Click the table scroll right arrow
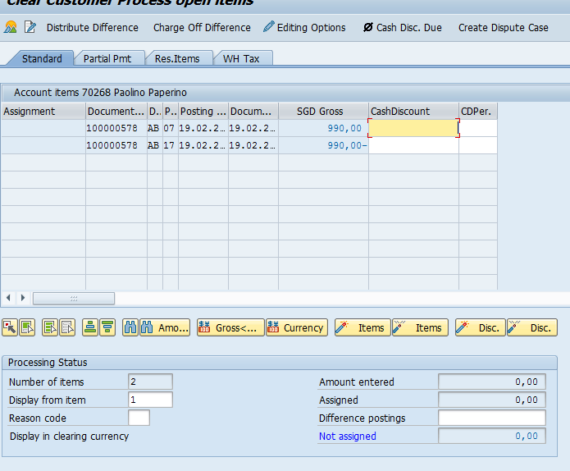Viewport: 570px width, 471px height. (x=23, y=298)
